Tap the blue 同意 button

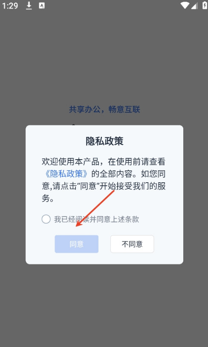(x=76, y=244)
